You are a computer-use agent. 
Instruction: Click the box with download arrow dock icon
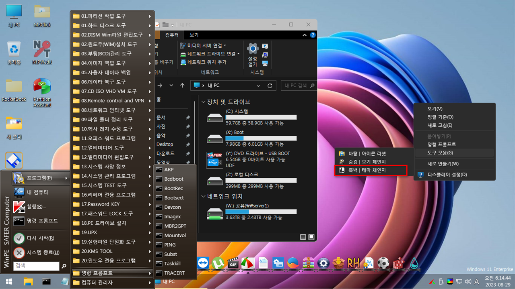pyautogui.click(x=338, y=263)
